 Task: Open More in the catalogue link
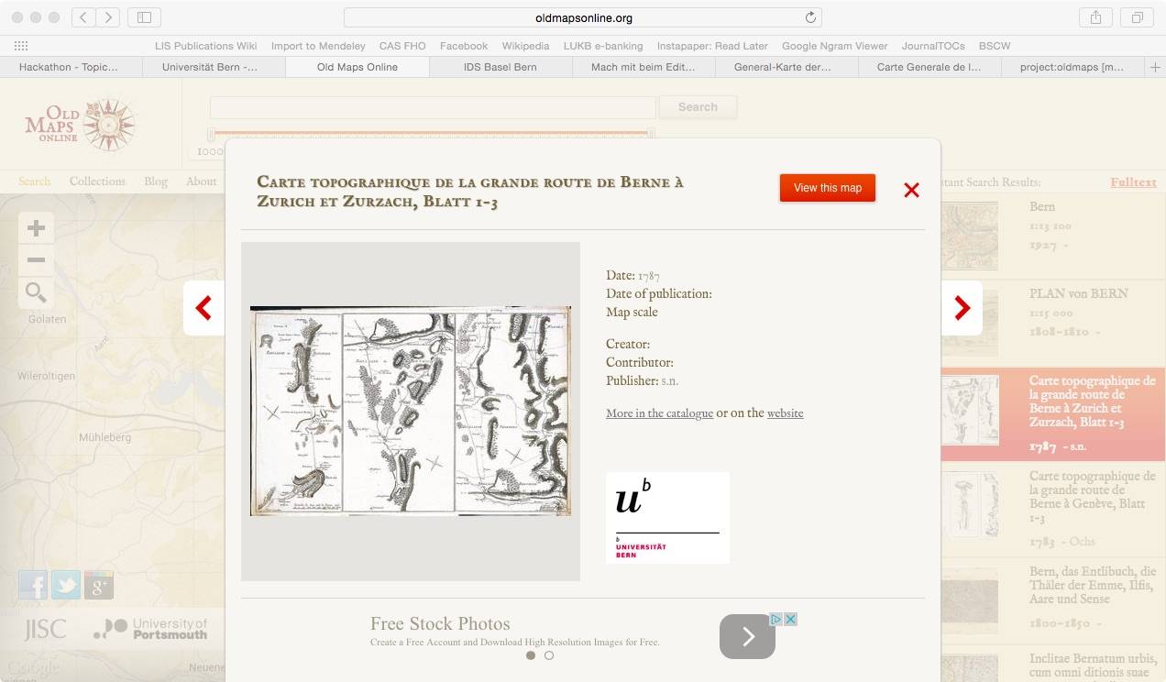(659, 413)
